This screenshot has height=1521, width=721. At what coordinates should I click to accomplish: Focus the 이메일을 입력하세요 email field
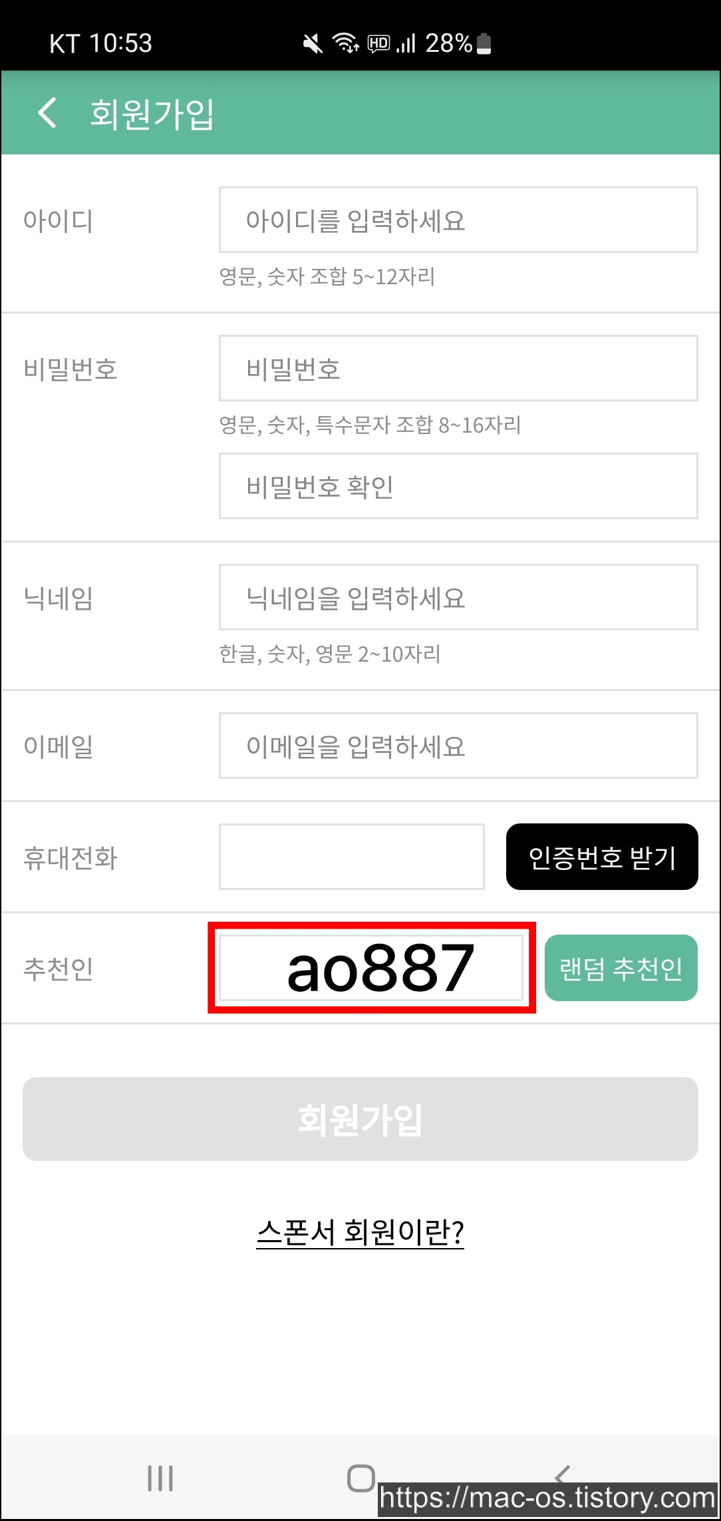click(458, 746)
